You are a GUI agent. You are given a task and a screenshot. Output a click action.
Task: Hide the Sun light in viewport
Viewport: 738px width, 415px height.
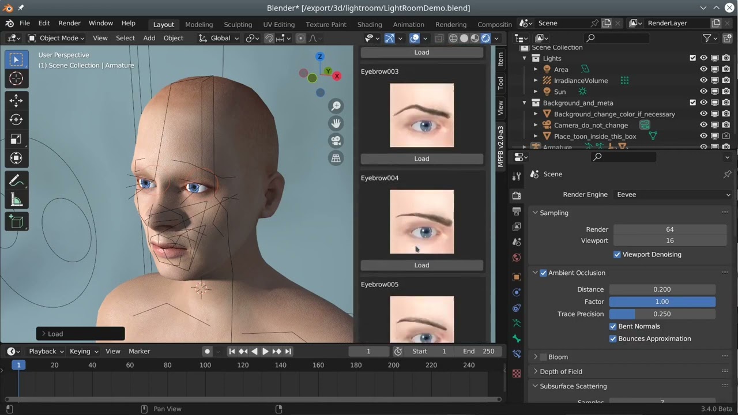click(703, 92)
